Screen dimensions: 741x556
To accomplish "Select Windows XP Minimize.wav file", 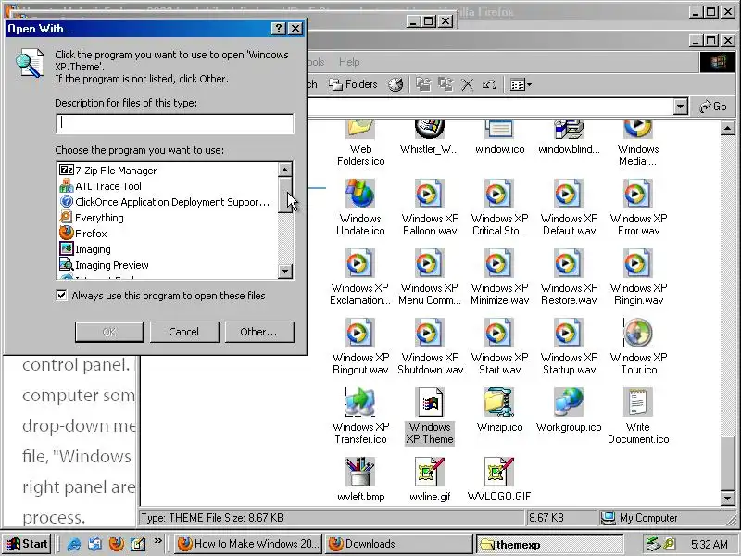I will 499,277.
